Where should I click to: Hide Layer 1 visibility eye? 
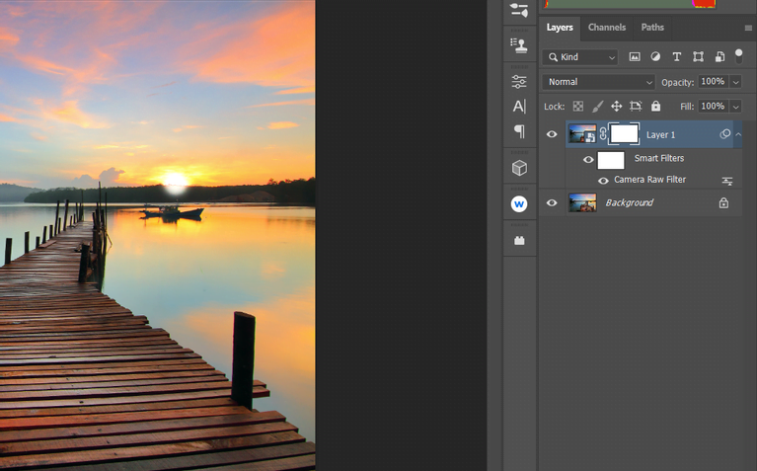(x=552, y=134)
